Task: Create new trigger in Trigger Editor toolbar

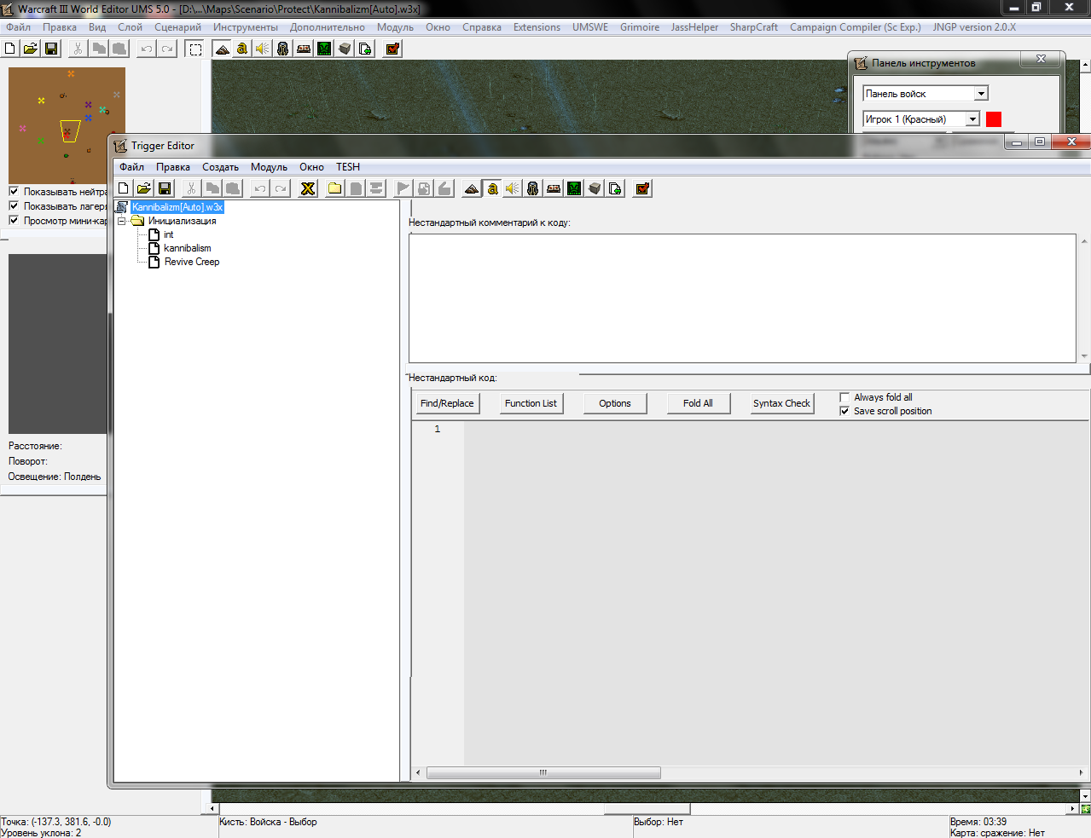Action: coord(356,188)
